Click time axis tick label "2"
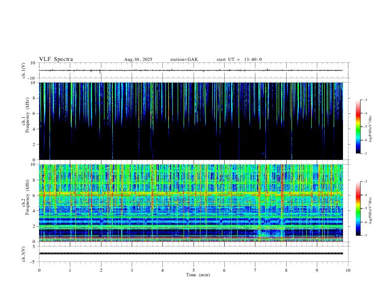The height and width of the screenshot is (303, 392). pos(101,270)
